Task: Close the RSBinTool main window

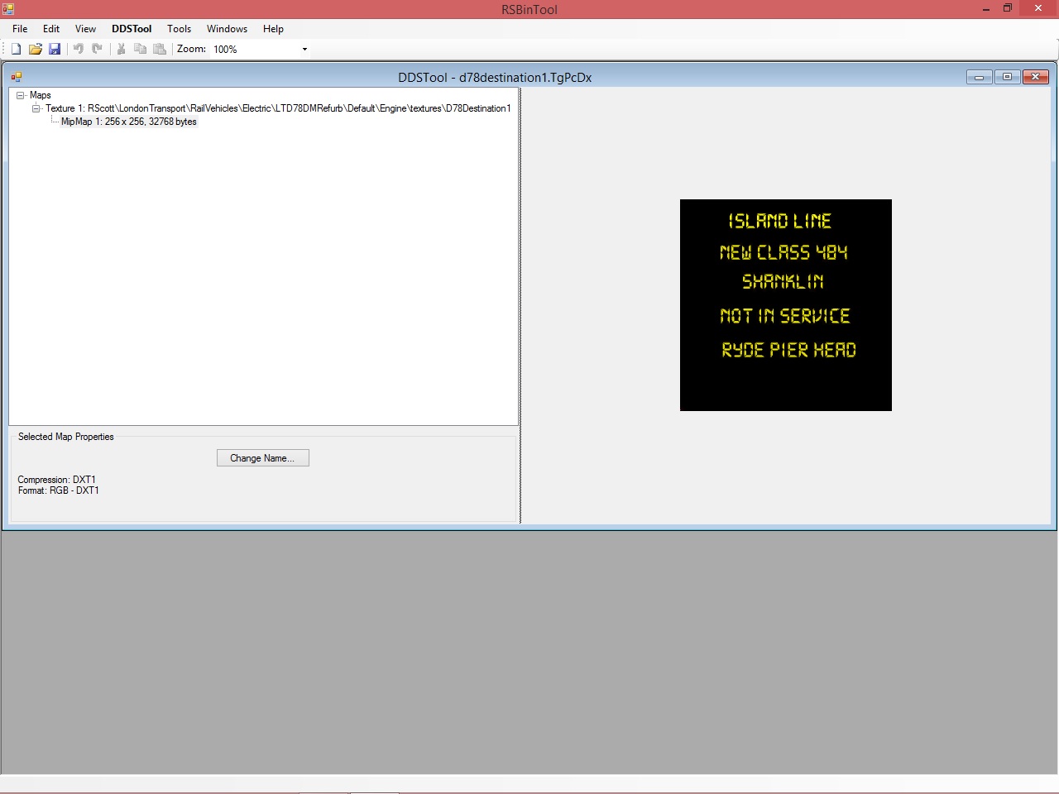Action: click(1038, 9)
